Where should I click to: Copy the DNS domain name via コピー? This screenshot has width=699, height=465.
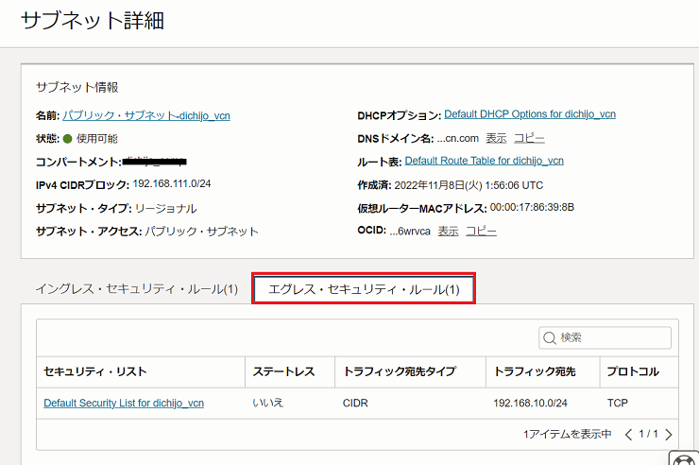tap(529, 138)
